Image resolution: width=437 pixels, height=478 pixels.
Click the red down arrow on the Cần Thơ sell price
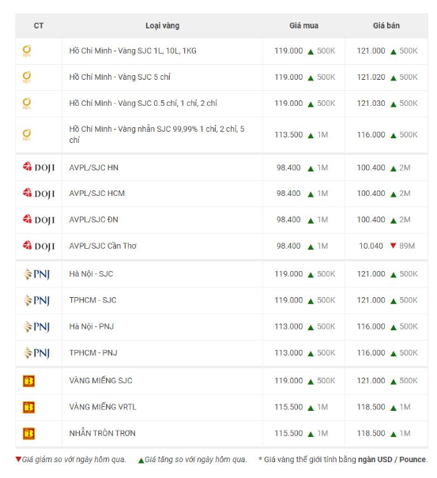393,246
